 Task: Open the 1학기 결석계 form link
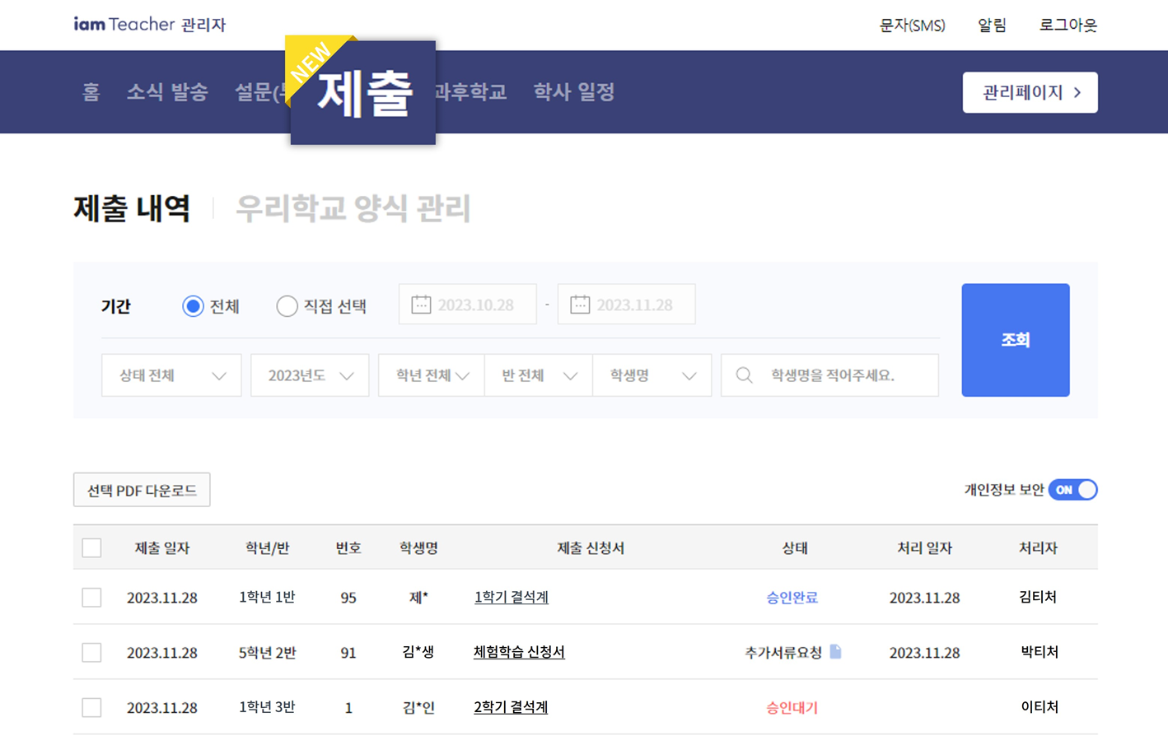512,597
